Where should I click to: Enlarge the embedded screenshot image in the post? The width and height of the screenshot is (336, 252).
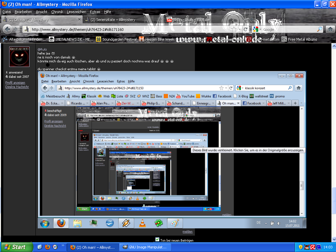coord(172,150)
